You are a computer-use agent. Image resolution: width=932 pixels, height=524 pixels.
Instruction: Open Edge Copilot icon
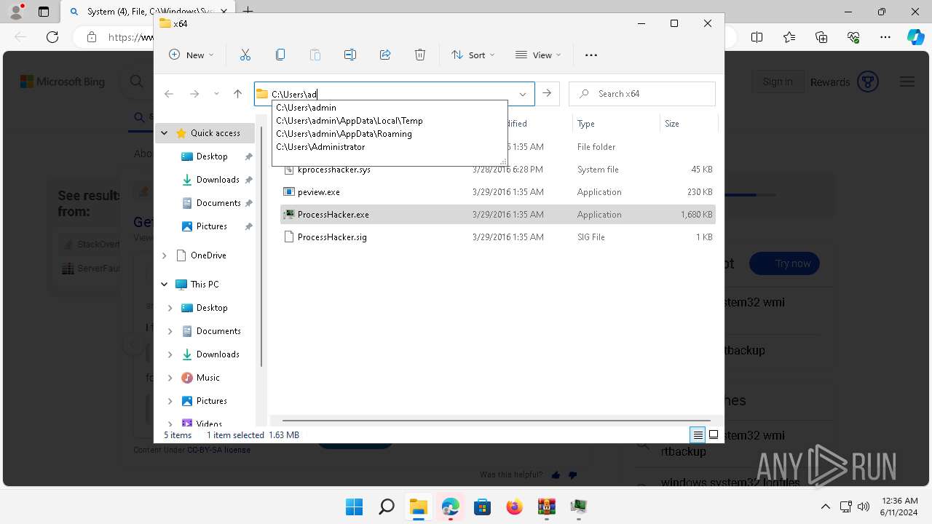915,37
